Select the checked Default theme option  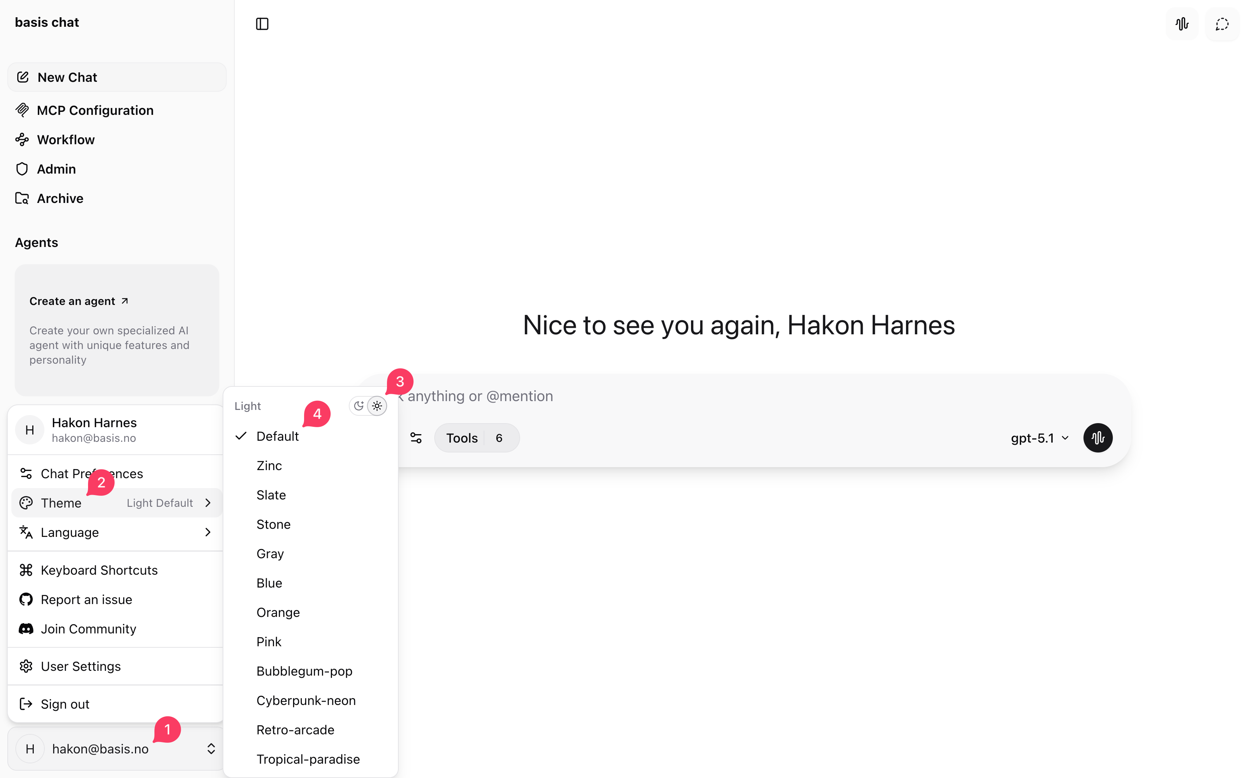[278, 436]
